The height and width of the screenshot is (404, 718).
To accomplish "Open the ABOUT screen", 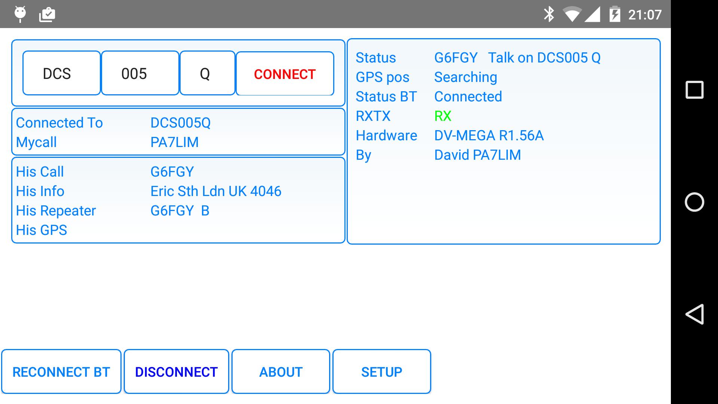I will (x=281, y=372).
